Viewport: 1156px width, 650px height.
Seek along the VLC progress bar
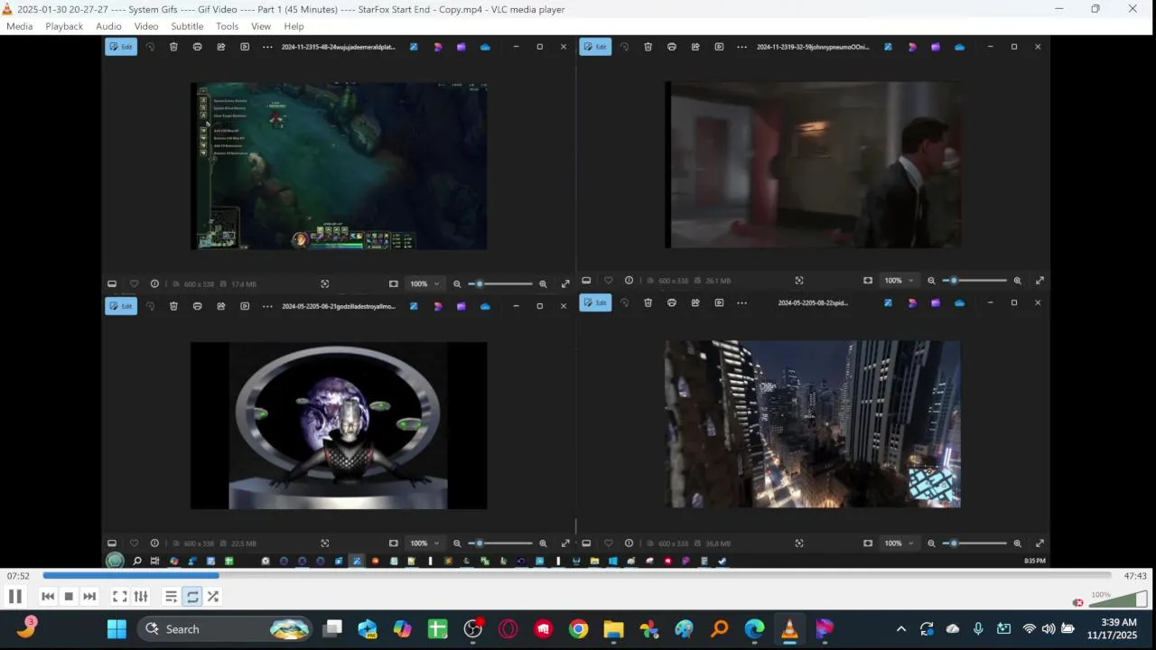pyautogui.click(x=576, y=576)
